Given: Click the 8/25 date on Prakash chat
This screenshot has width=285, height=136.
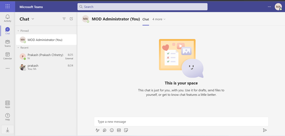Looking at the screenshot, I should point(70,55).
